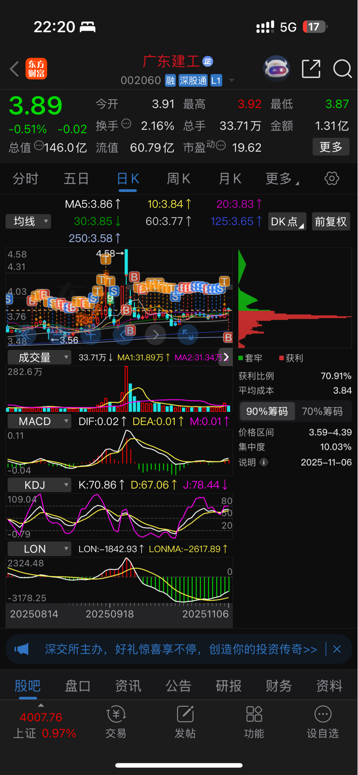Open 均线 indicator dropdown
The image size is (358, 775).
[x=28, y=221]
